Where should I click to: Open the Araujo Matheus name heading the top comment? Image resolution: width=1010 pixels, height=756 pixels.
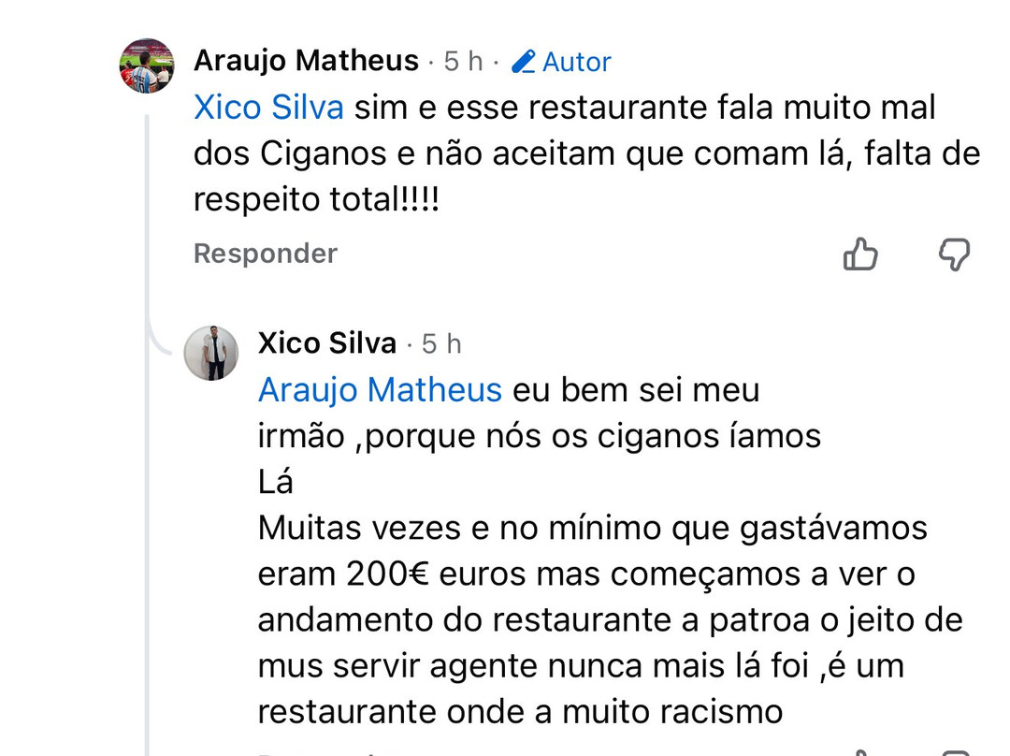coord(306,61)
